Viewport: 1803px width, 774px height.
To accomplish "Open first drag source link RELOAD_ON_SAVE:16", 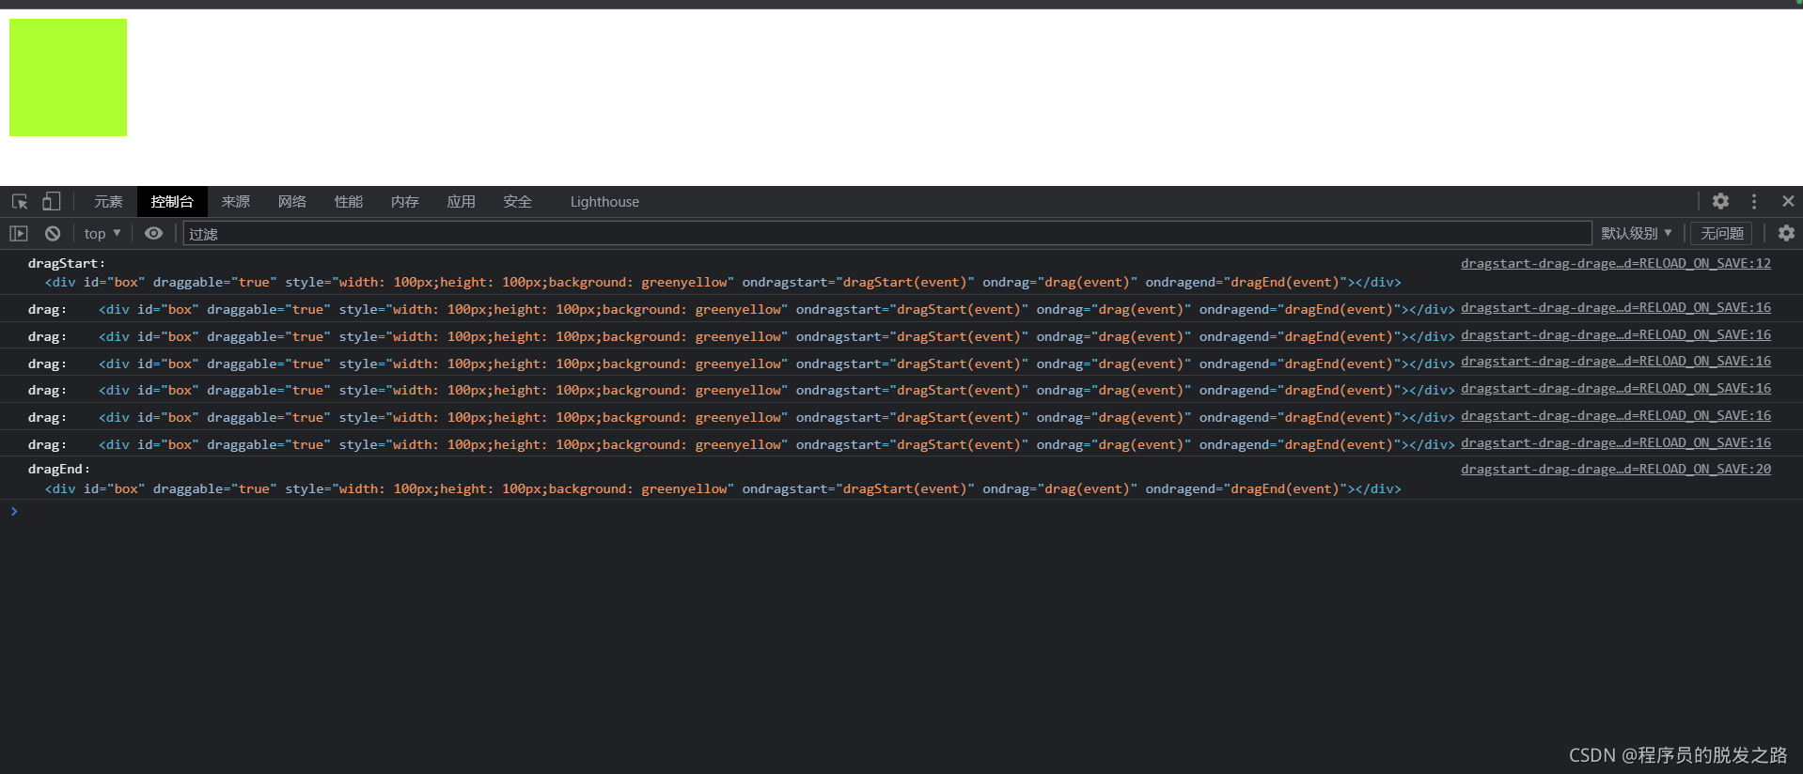I will pyautogui.click(x=1616, y=307).
